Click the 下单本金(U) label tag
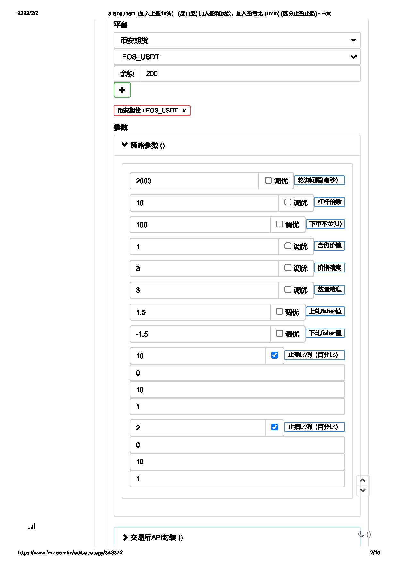Screen dimensions: 398x566 coord(326,224)
